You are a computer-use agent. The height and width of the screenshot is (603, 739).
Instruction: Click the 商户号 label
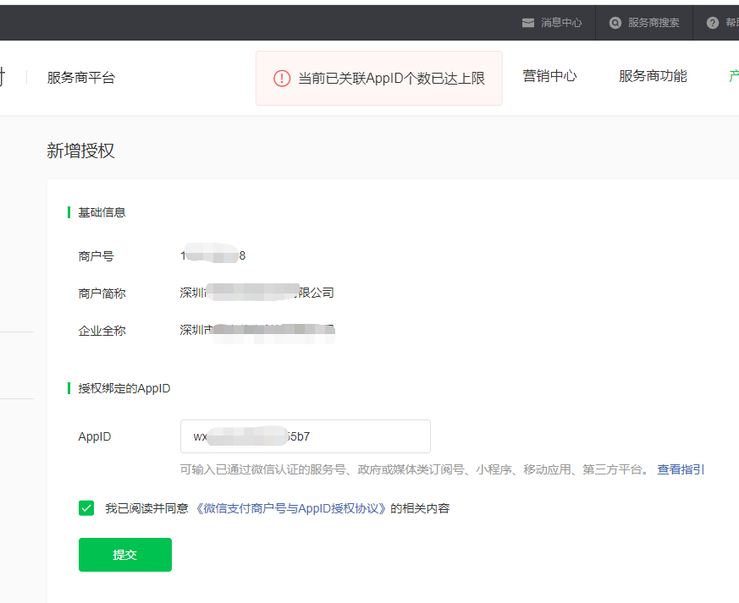[x=97, y=256]
